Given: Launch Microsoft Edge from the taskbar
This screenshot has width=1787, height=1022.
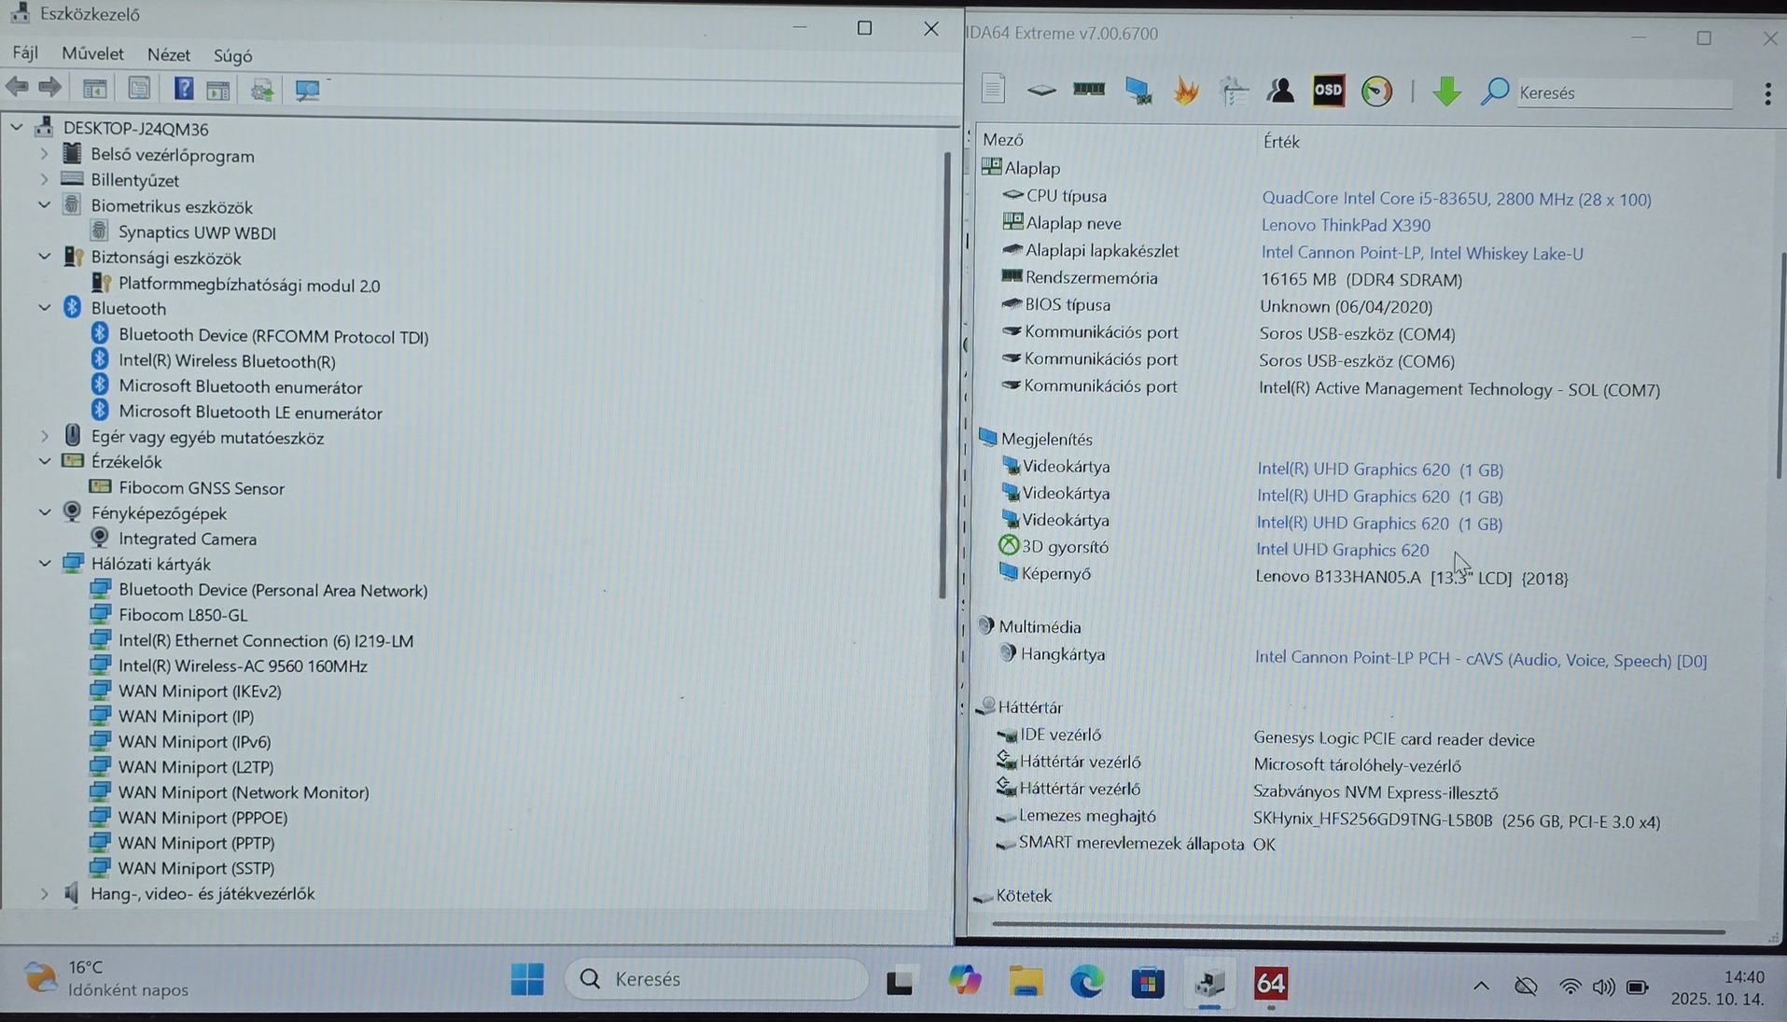Looking at the screenshot, I should tap(1086, 982).
